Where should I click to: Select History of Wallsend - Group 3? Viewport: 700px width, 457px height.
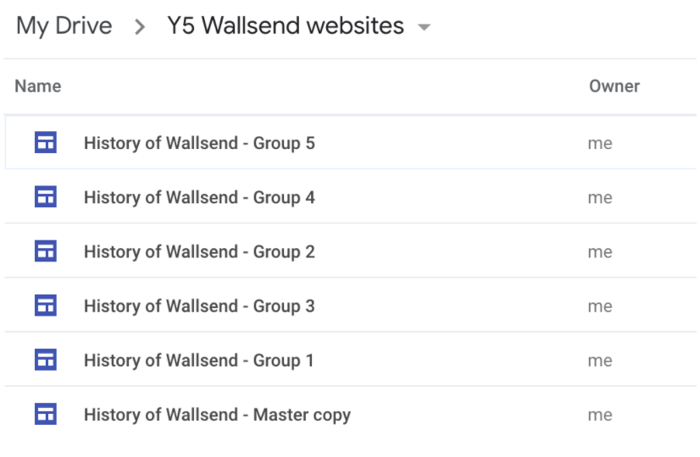point(351,306)
